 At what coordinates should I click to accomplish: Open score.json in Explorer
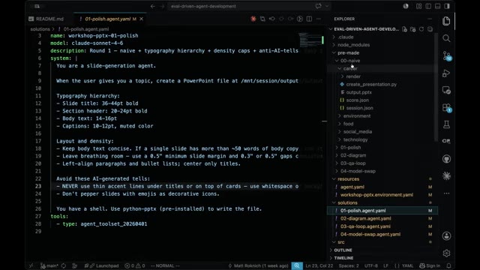(x=357, y=100)
